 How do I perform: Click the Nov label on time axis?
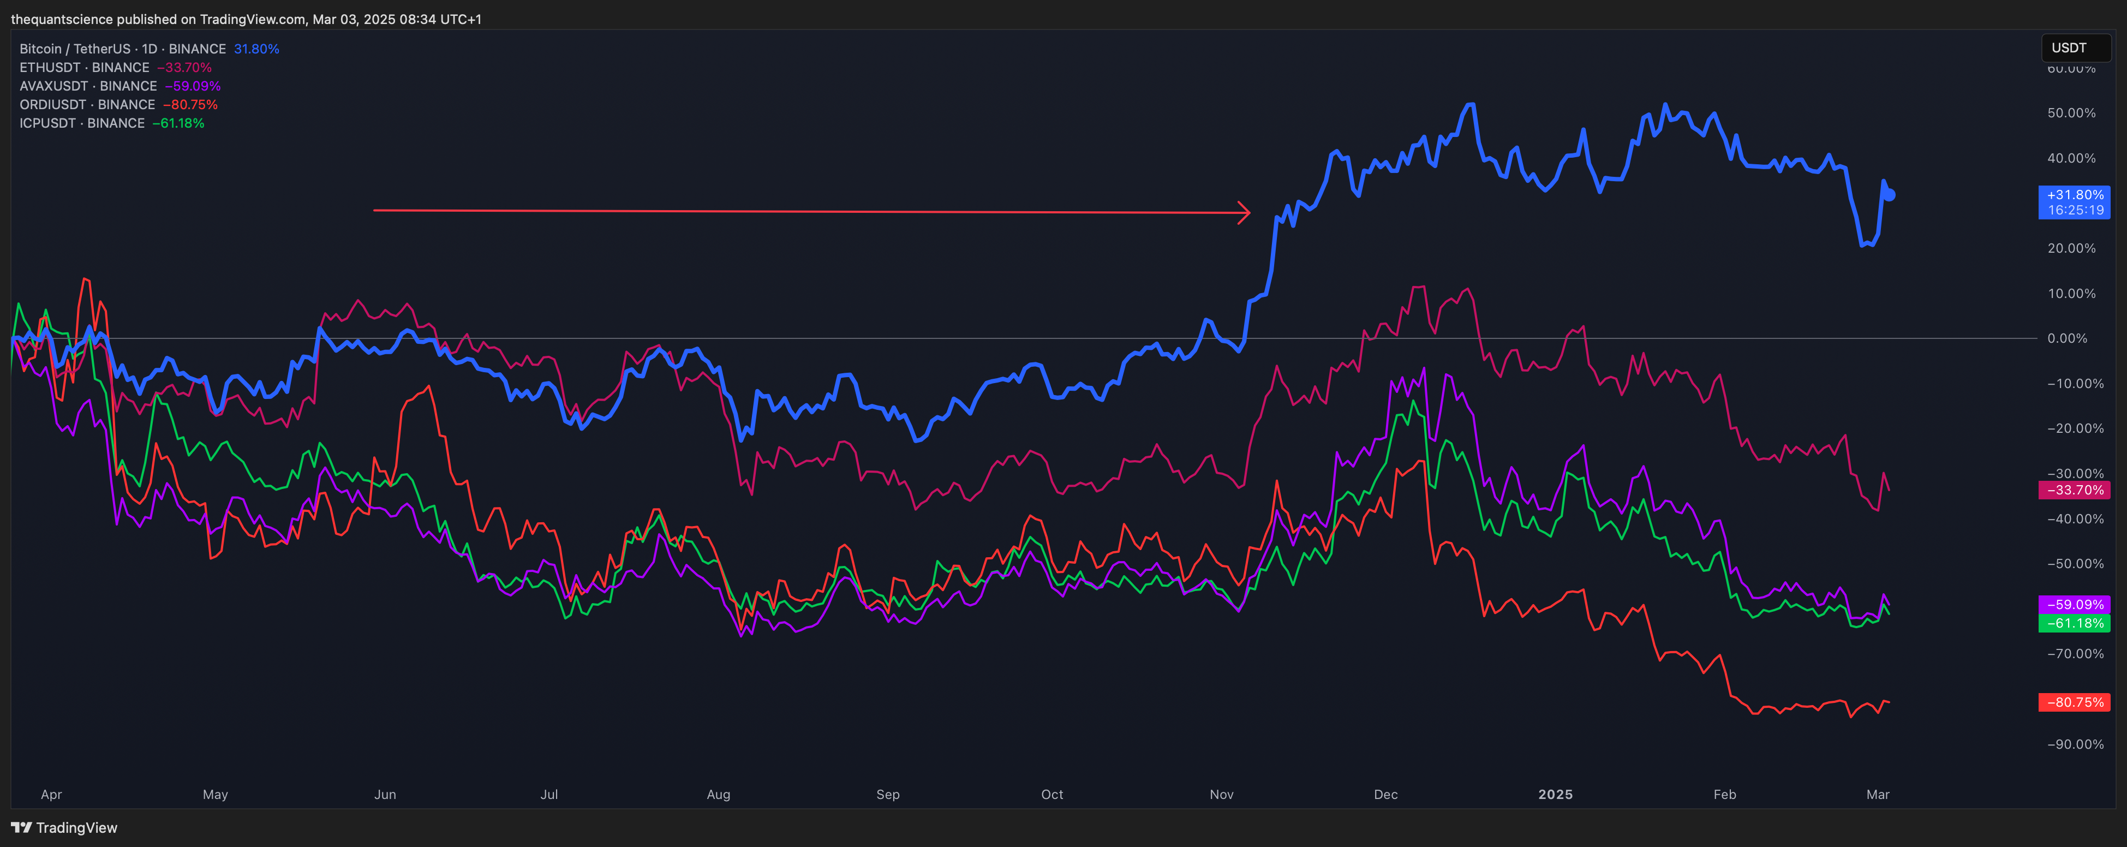coord(1221,794)
